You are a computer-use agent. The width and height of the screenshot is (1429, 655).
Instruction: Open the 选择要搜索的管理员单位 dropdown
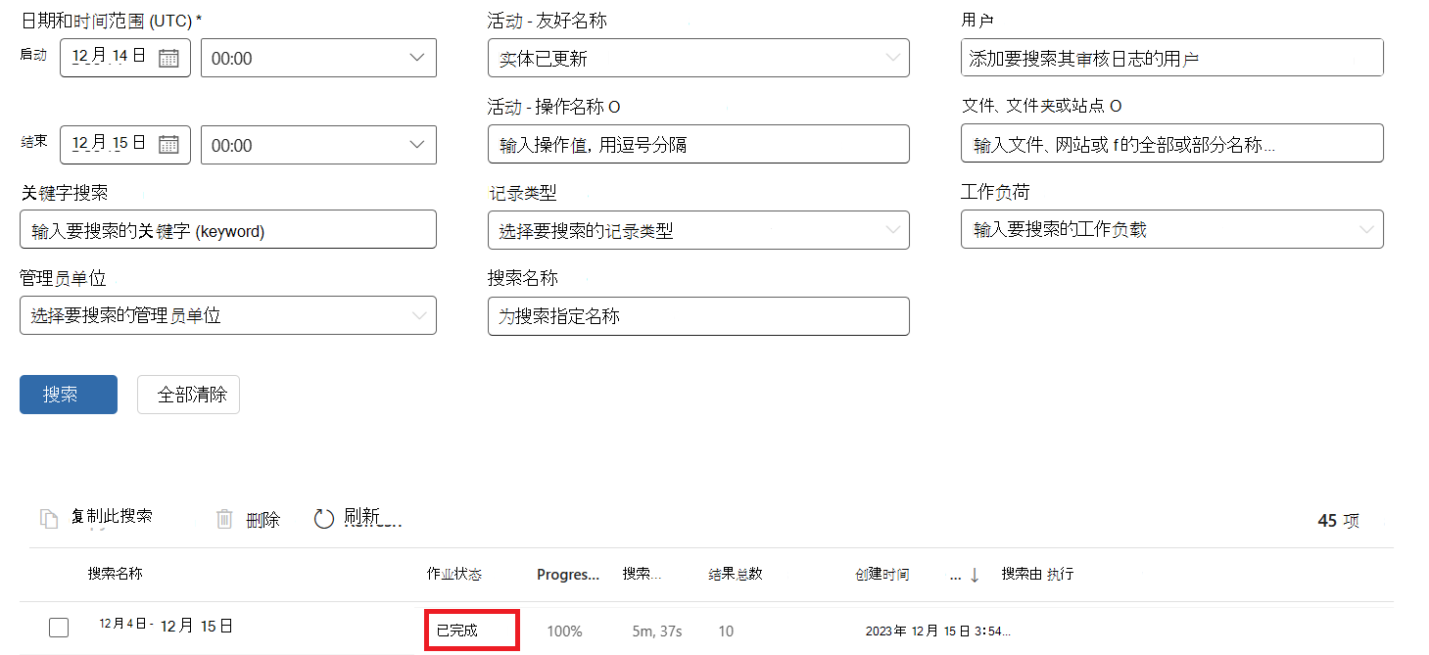pyautogui.click(x=228, y=315)
